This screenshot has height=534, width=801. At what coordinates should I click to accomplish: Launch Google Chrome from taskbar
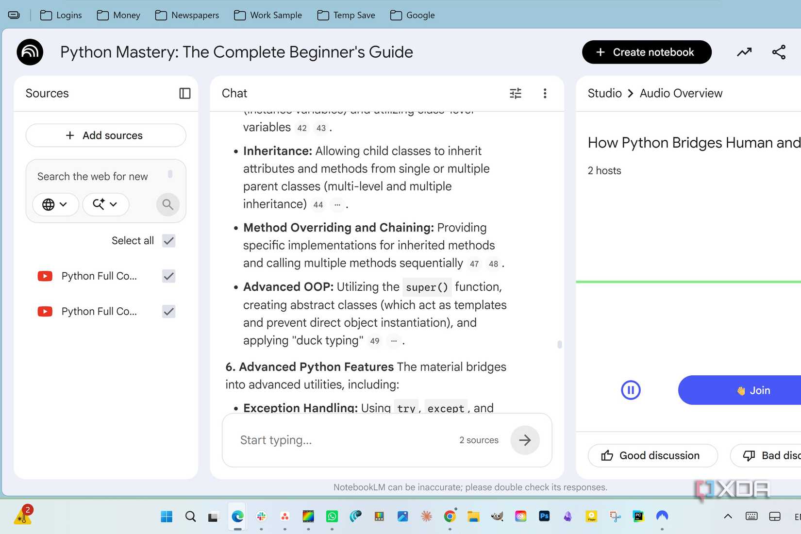[450, 517]
